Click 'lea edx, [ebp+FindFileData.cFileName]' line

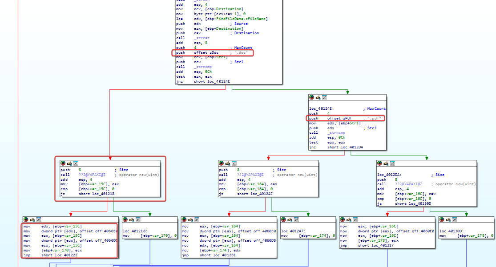point(222,19)
